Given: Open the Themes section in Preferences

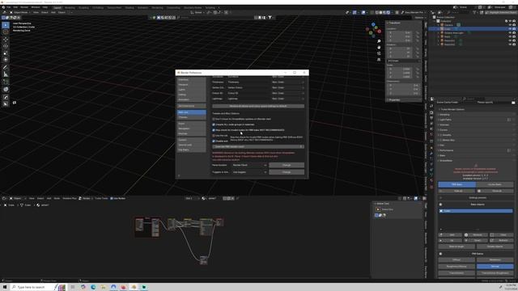Looking at the screenshot, I should click(191, 117).
